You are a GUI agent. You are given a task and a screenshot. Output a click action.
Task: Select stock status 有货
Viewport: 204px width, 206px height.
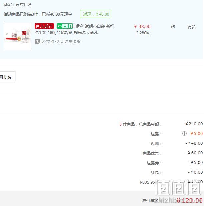click(192, 27)
